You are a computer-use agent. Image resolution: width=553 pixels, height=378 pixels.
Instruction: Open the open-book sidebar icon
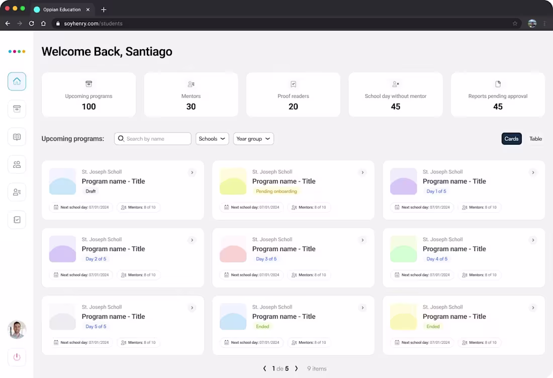(17, 137)
